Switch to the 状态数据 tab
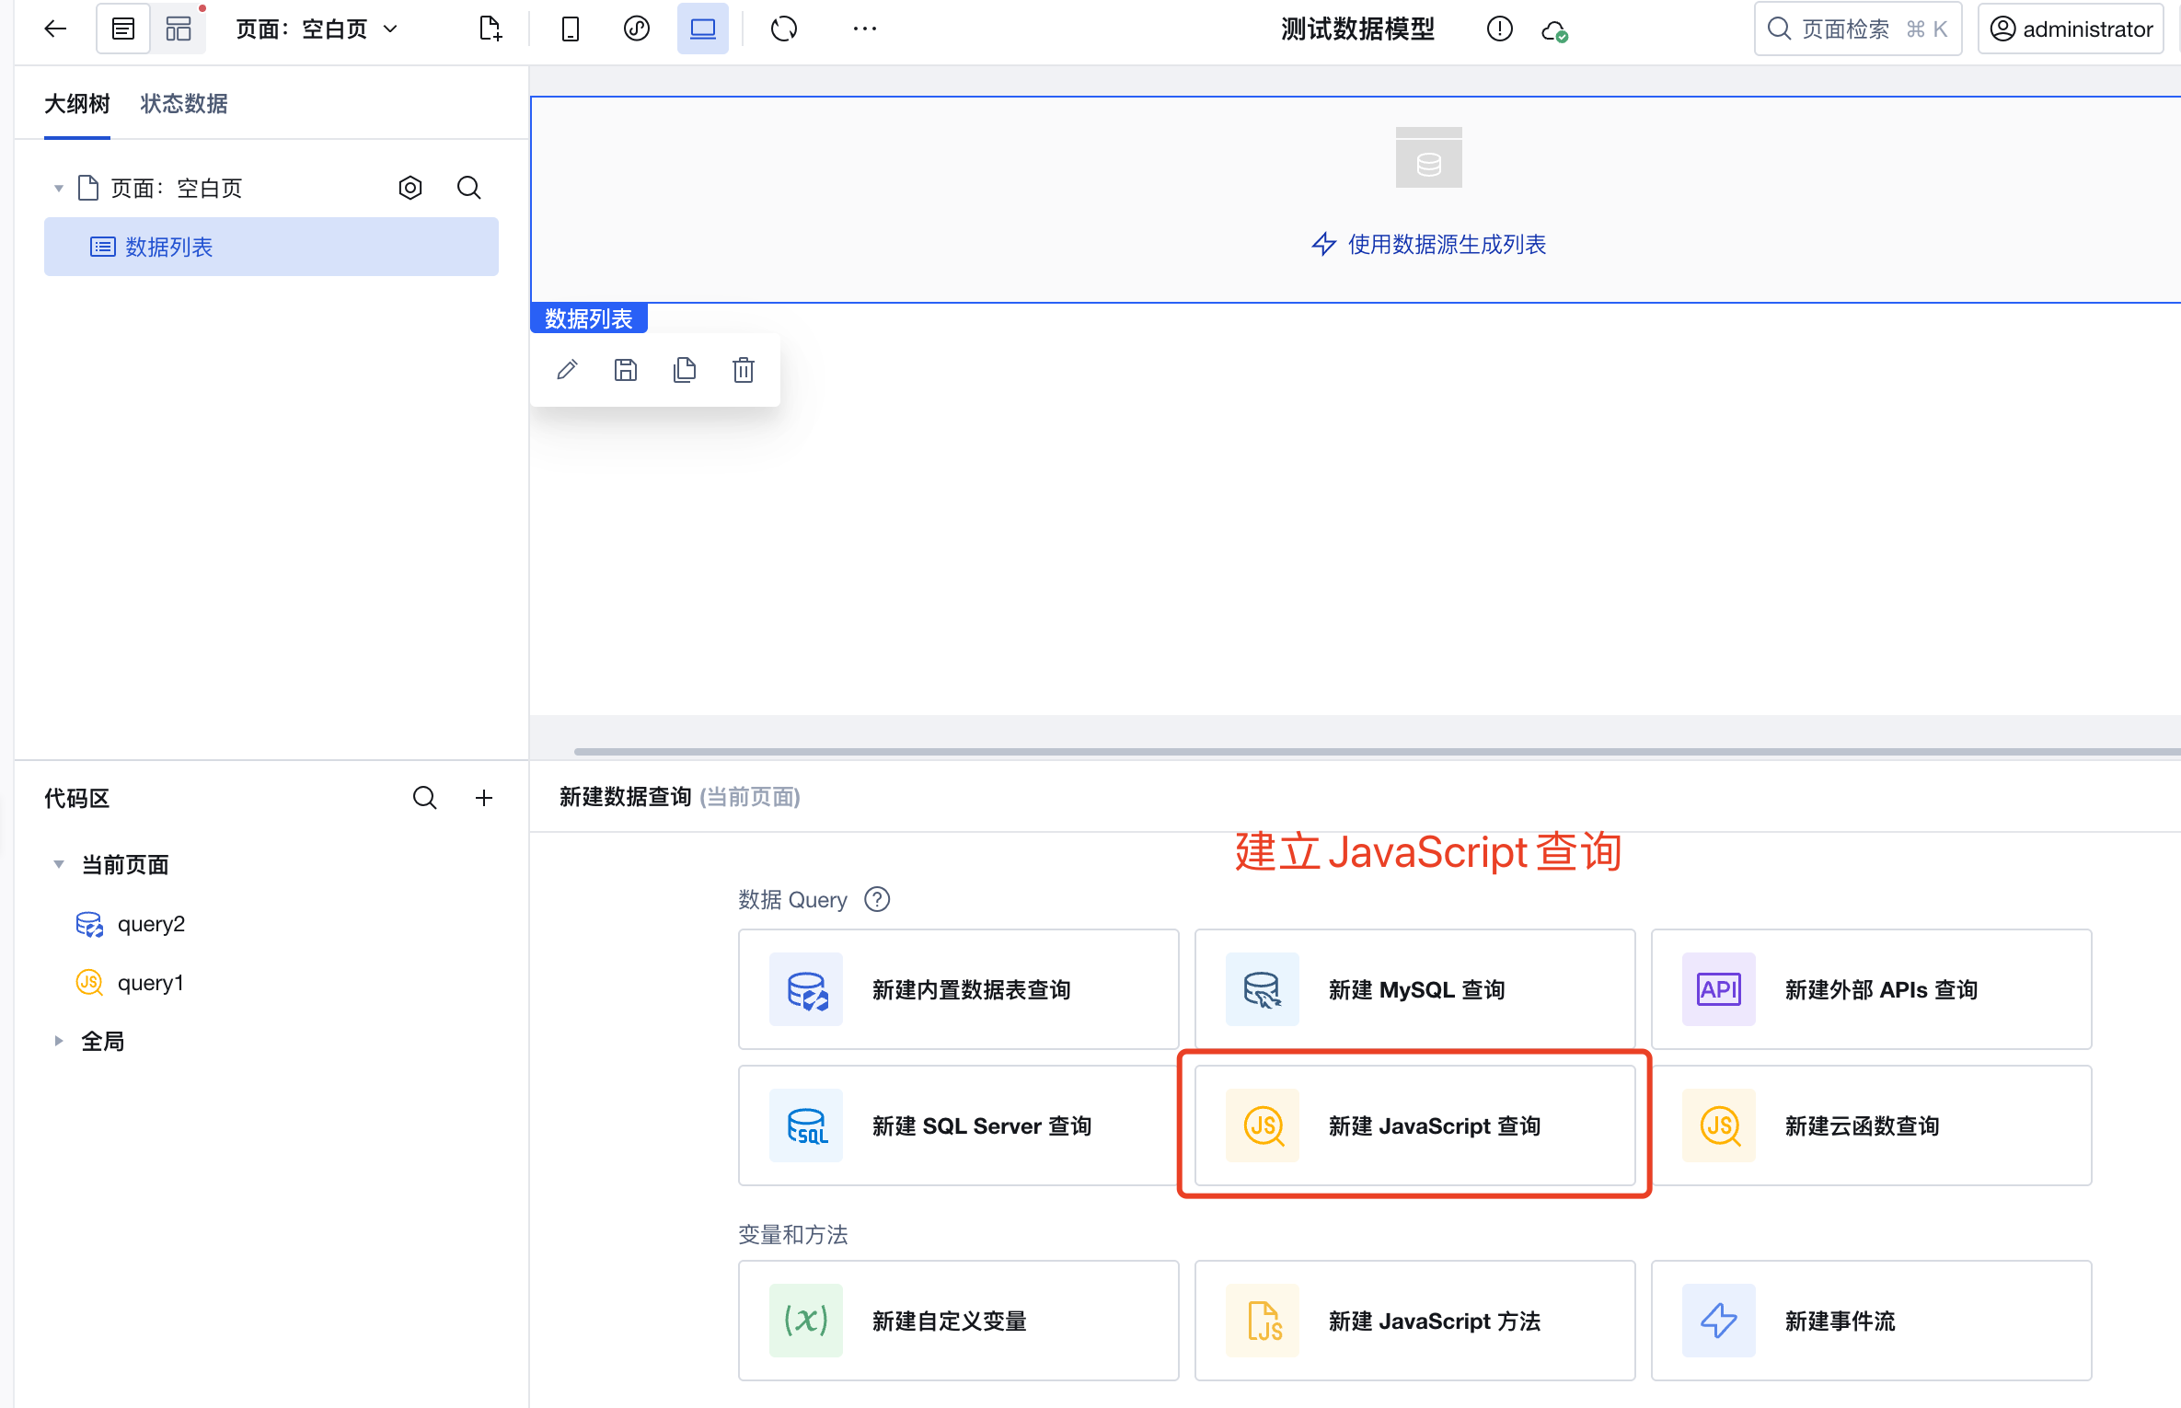 coord(184,104)
